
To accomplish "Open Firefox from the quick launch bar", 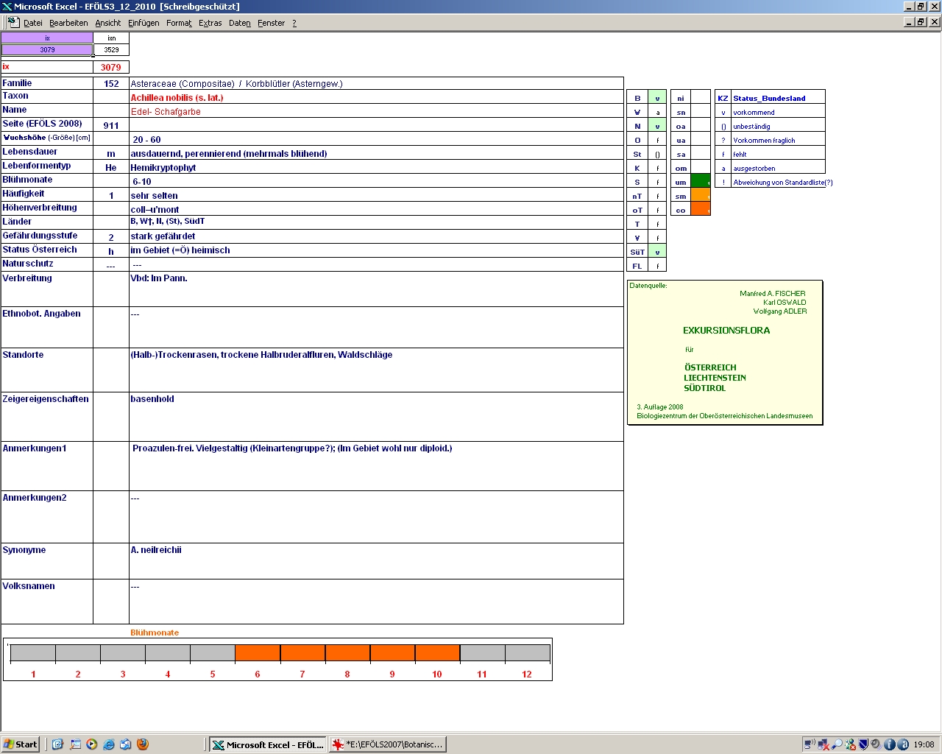I will pos(143,744).
